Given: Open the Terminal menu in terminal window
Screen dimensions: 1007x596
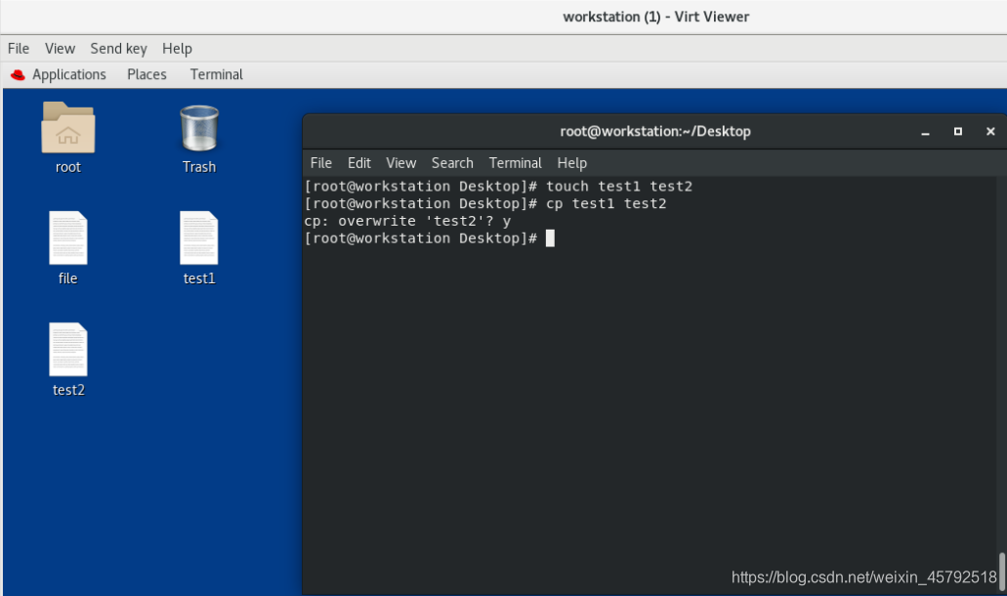Looking at the screenshot, I should (515, 163).
